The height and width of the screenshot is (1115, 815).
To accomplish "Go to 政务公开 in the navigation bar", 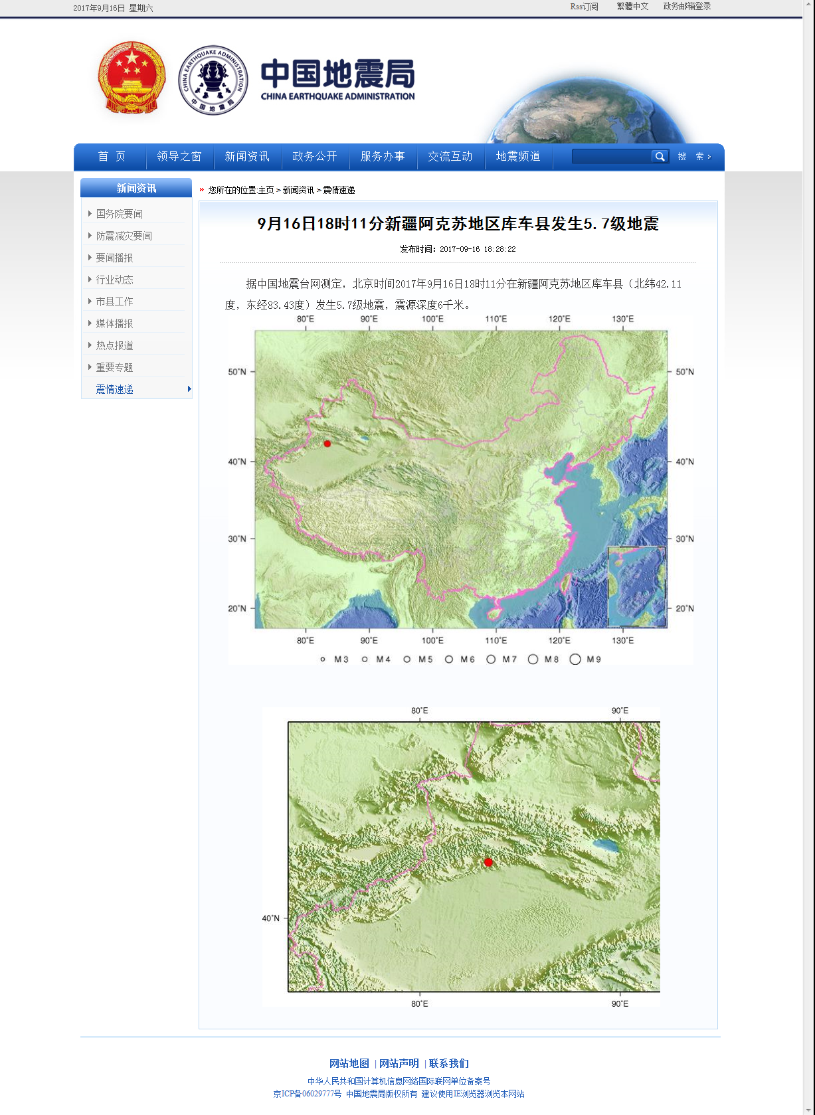I will [x=315, y=157].
